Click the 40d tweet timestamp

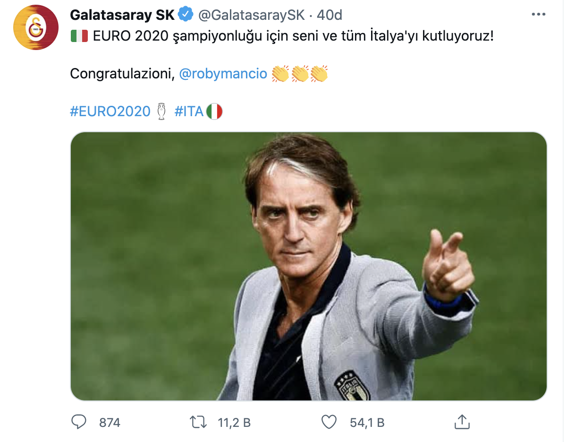pos(329,15)
